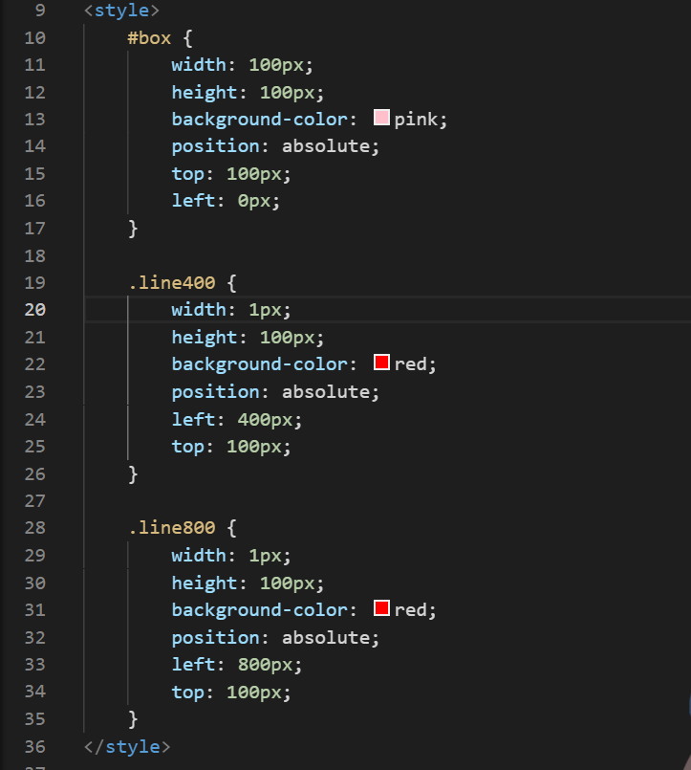Screen dimensions: 691x770
Task: Click the 'pink' color value
Action: [416, 120]
